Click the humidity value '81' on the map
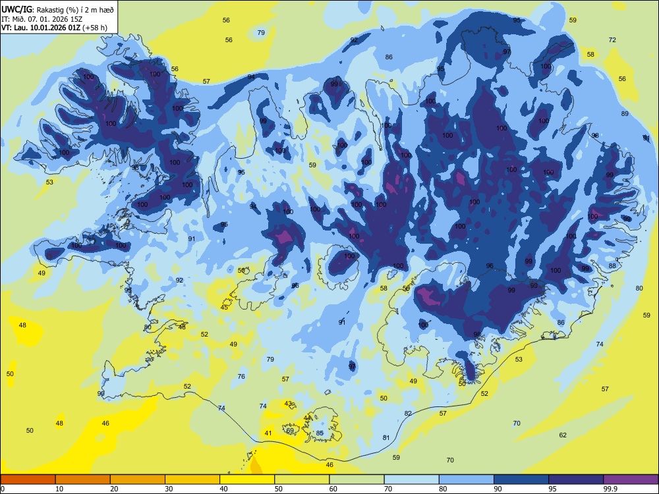This screenshot has height=494, width=659. coord(386,438)
